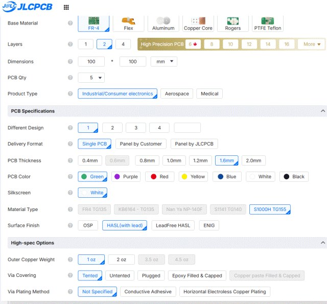Choose 2.0mm PCB thickness
Viewport: 327px width, 304px height.
(253, 160)
